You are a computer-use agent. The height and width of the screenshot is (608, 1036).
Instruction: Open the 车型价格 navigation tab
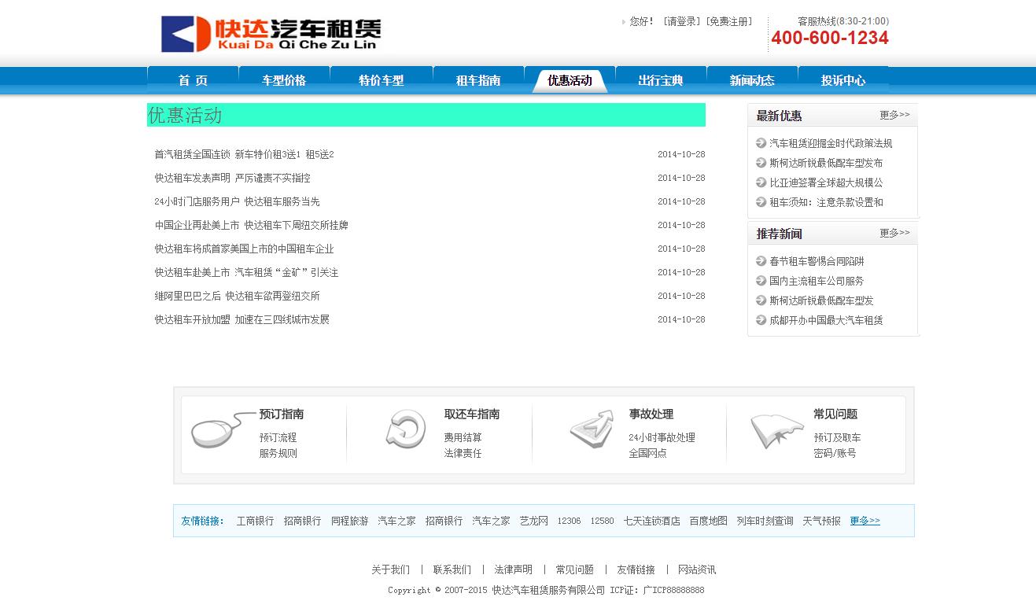(284, 80)
